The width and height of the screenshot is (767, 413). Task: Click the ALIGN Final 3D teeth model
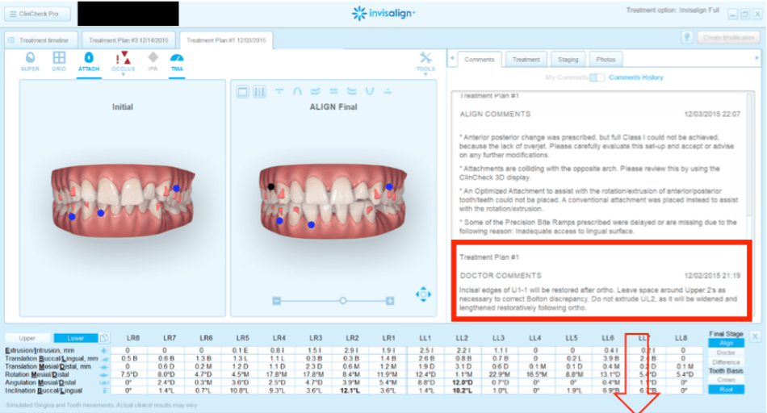[x=333, y=200]
